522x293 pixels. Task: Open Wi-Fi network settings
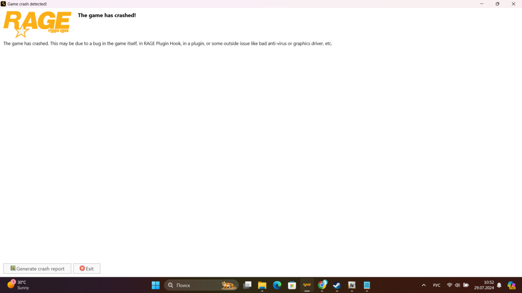tap(449, 285)
